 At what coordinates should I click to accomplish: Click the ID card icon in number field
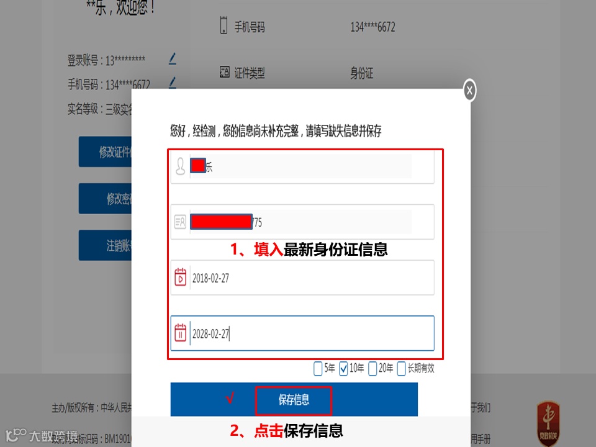tap(180, 222)
